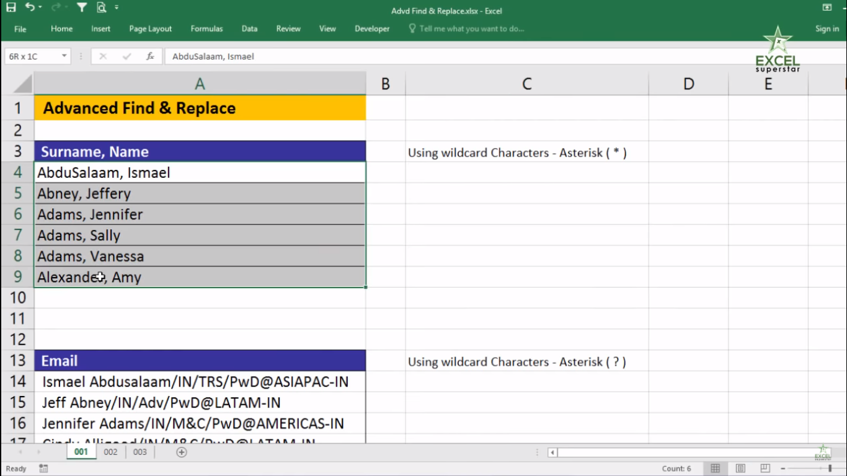The height and width of the screenshot is (476, 847).
Task: Switch to the View tab
Action: (x=327, y=29)
